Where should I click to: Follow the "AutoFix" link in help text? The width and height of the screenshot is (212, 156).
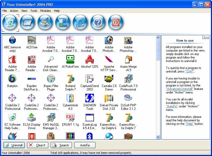pos(172,106)
